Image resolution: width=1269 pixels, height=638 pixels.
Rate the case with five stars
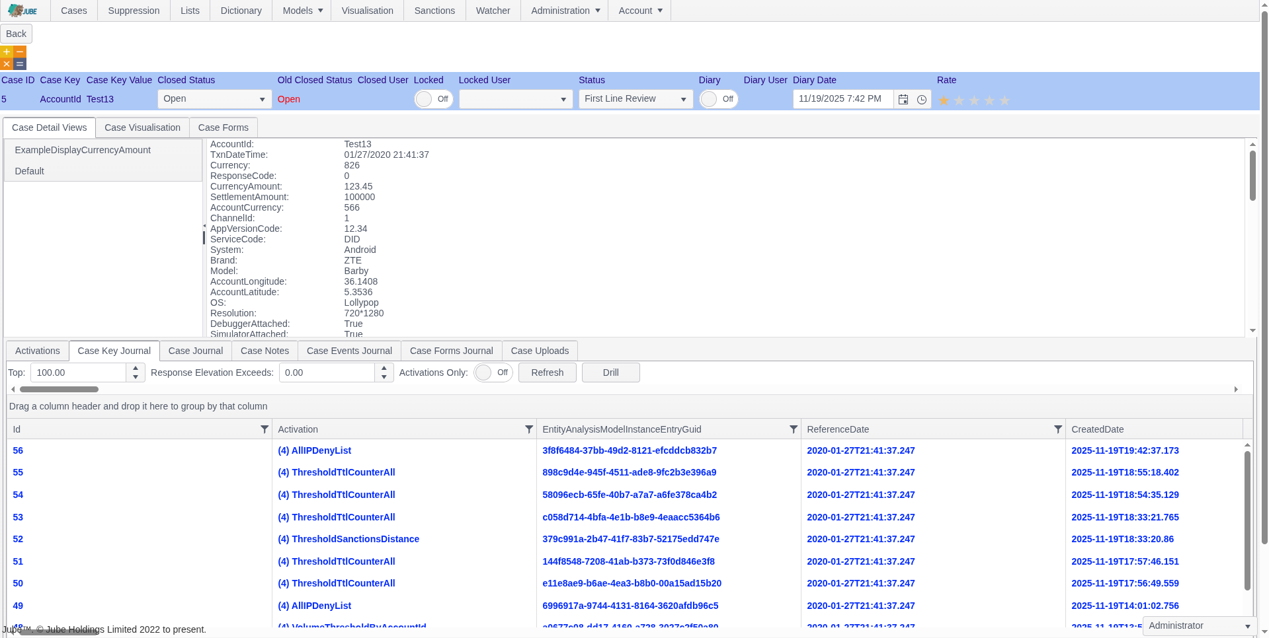pos(1004,100)
